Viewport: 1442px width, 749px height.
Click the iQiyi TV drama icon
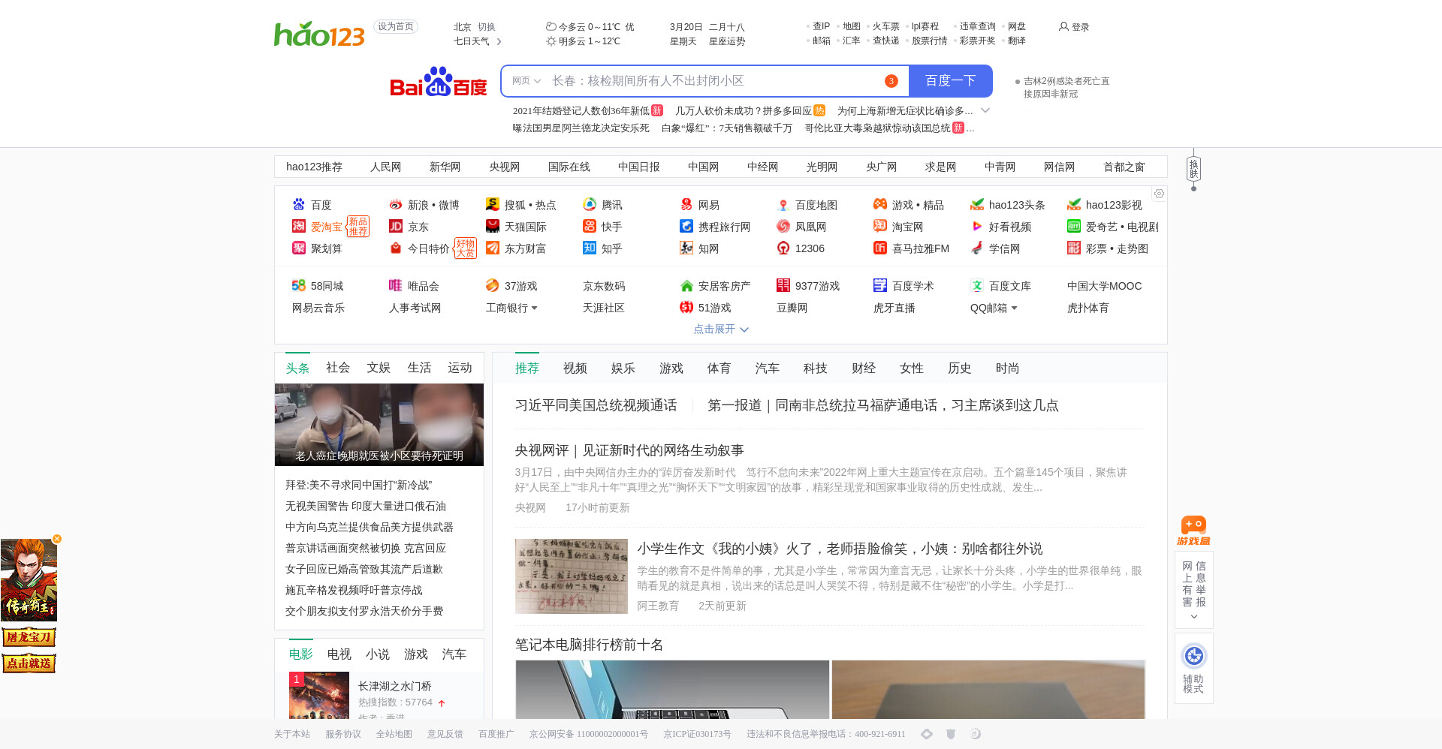(x=1074, y=226)
